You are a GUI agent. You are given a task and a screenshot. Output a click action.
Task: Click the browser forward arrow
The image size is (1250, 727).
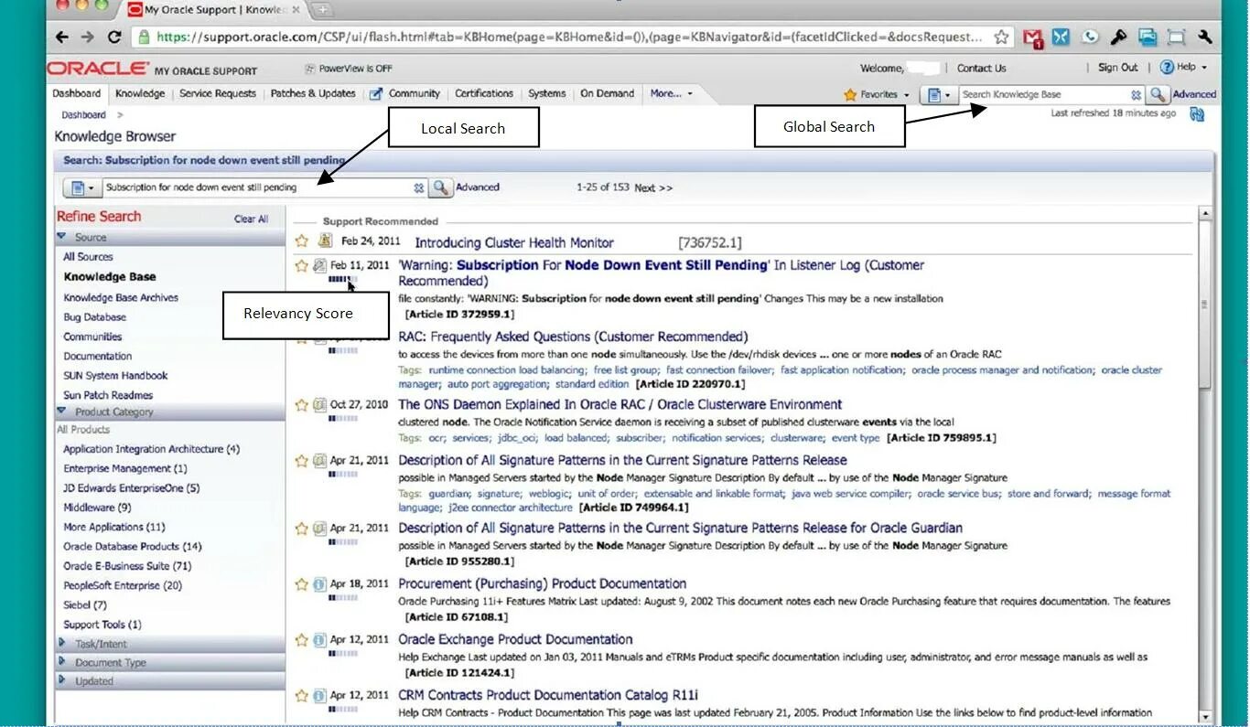tap(87, 37)
